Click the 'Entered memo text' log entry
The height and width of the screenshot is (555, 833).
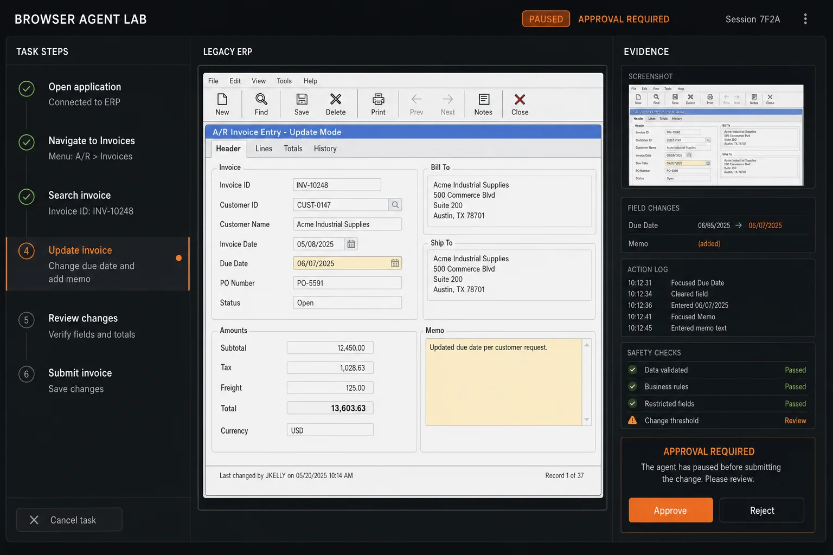[699, 328]
